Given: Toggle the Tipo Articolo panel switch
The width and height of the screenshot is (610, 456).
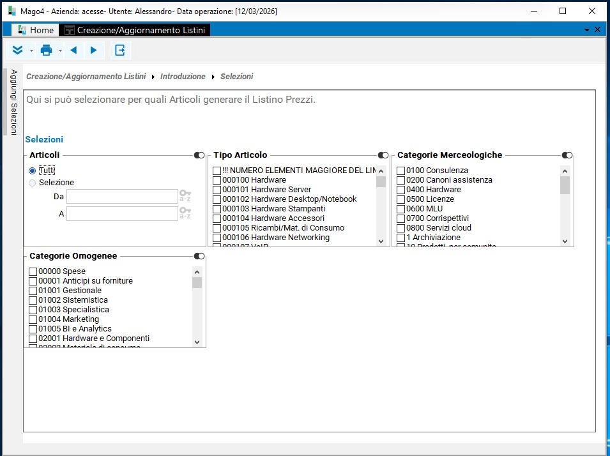Looking at the screenshot, I should click(x=383, y=155).
